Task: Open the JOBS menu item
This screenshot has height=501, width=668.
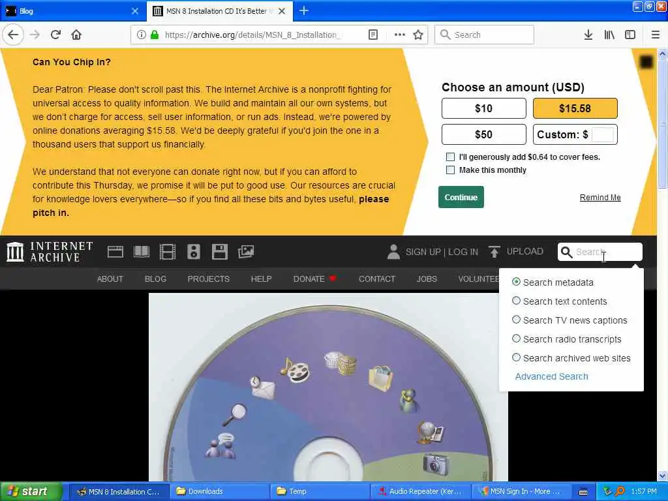Action: coord(427,279)
